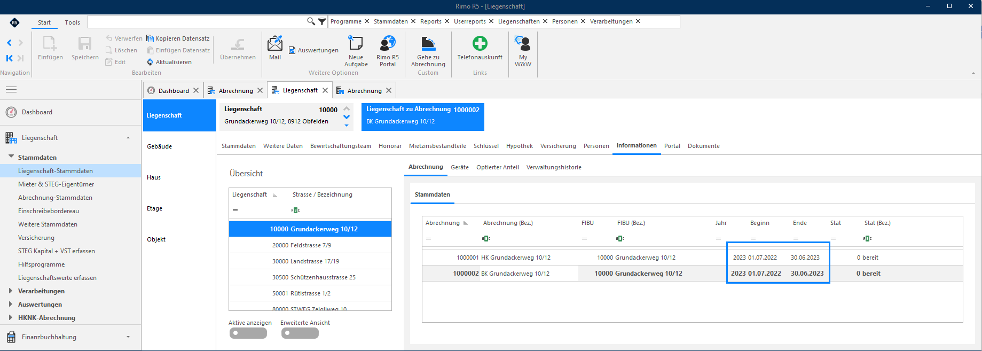Screen dimensions: 982x351
Task: Expand the Finanzbuchhaltung section dropdown arrow
Action: click(128, 337)
